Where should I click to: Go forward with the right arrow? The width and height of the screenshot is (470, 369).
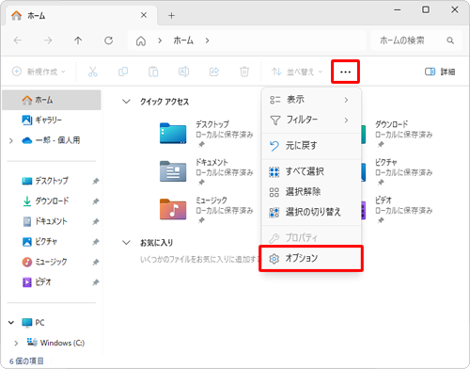pyautogui.click(x=48, y=40)
